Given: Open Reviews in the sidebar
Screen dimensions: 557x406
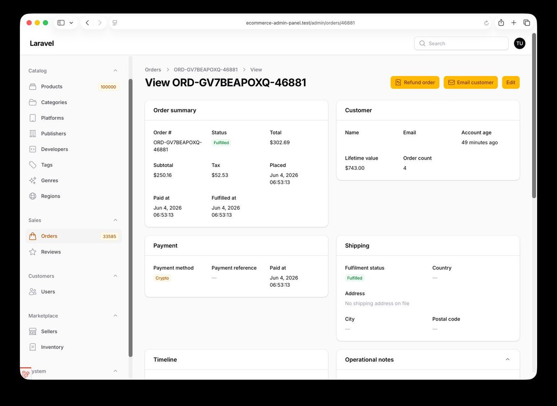Looking at the screenshot, I should [x=74, y=252].
